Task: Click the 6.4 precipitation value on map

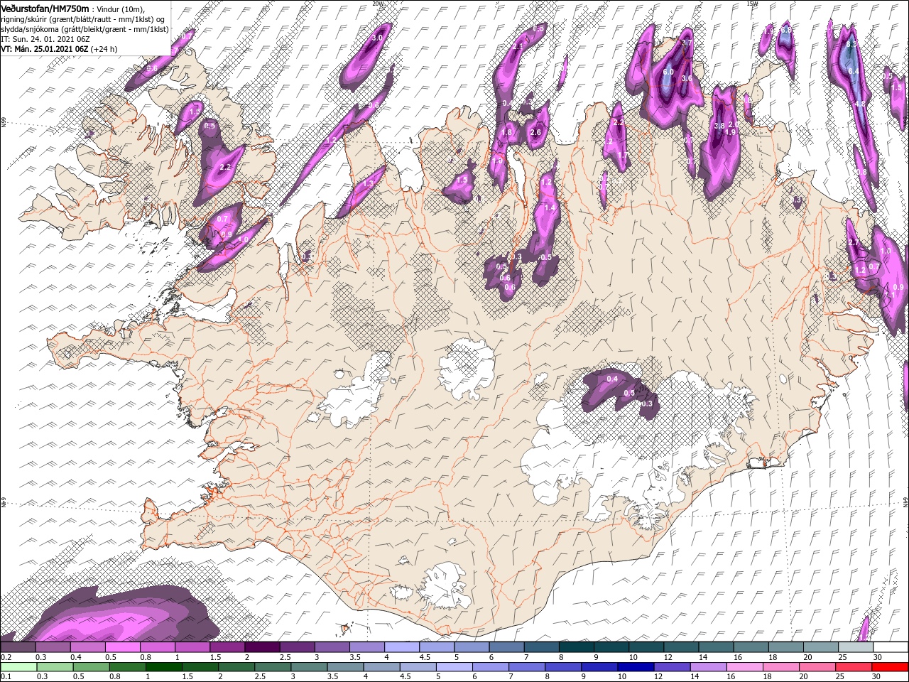Action: (854, 71)
